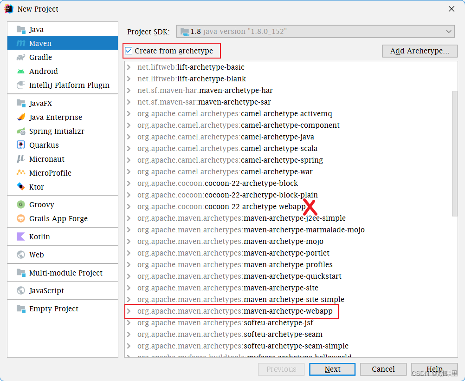Viewport: 465px width, 381px height.
Task: Toggle the Create from archetype checkbox
Action: [x=129, y=51]
